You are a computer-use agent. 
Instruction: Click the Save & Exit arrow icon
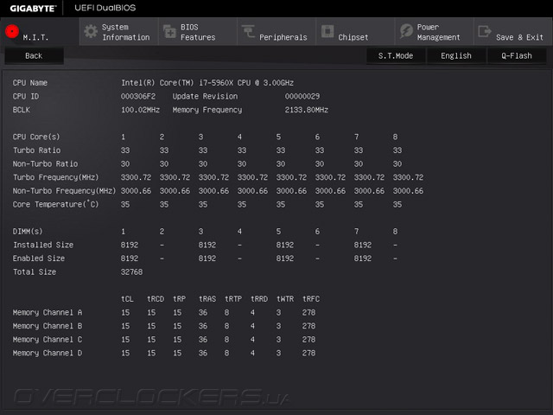(485, 31)
